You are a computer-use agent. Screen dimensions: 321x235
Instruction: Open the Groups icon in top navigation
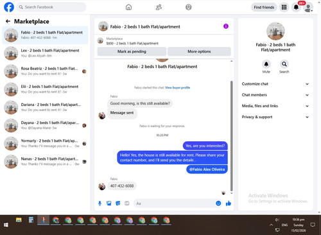(189, 7)
